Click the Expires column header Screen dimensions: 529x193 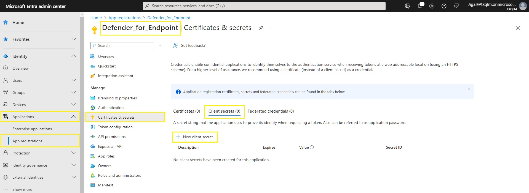[x=269, y=147]
